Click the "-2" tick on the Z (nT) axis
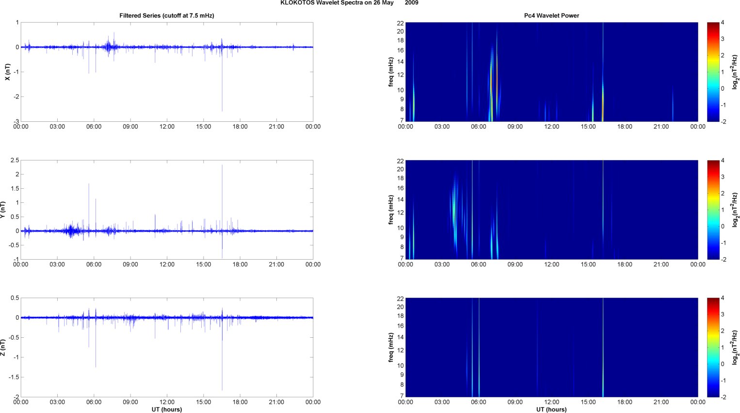Image resolution: width=740 pixels, height=413 pixels. click(x=16, y=397)
